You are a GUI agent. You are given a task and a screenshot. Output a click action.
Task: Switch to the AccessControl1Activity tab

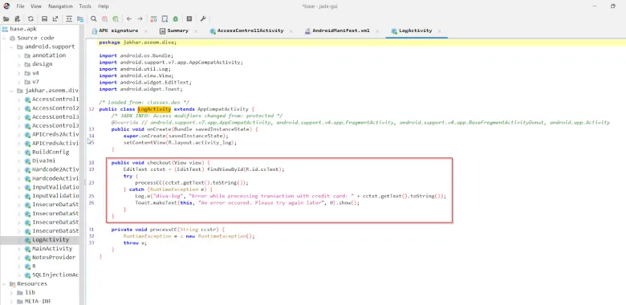(246, 31)
